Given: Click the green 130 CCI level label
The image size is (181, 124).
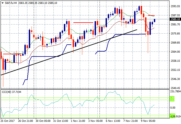Looking at the screenshot, I should (172, 98).
